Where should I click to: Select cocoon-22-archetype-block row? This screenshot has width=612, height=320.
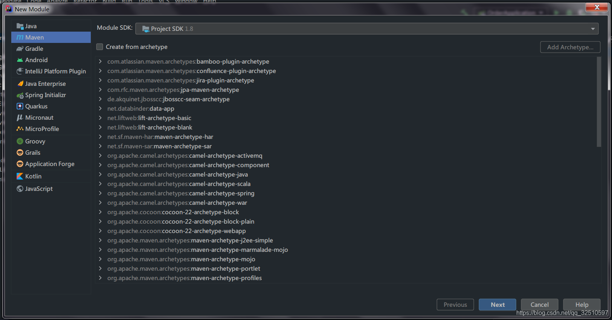click(346, 212)
